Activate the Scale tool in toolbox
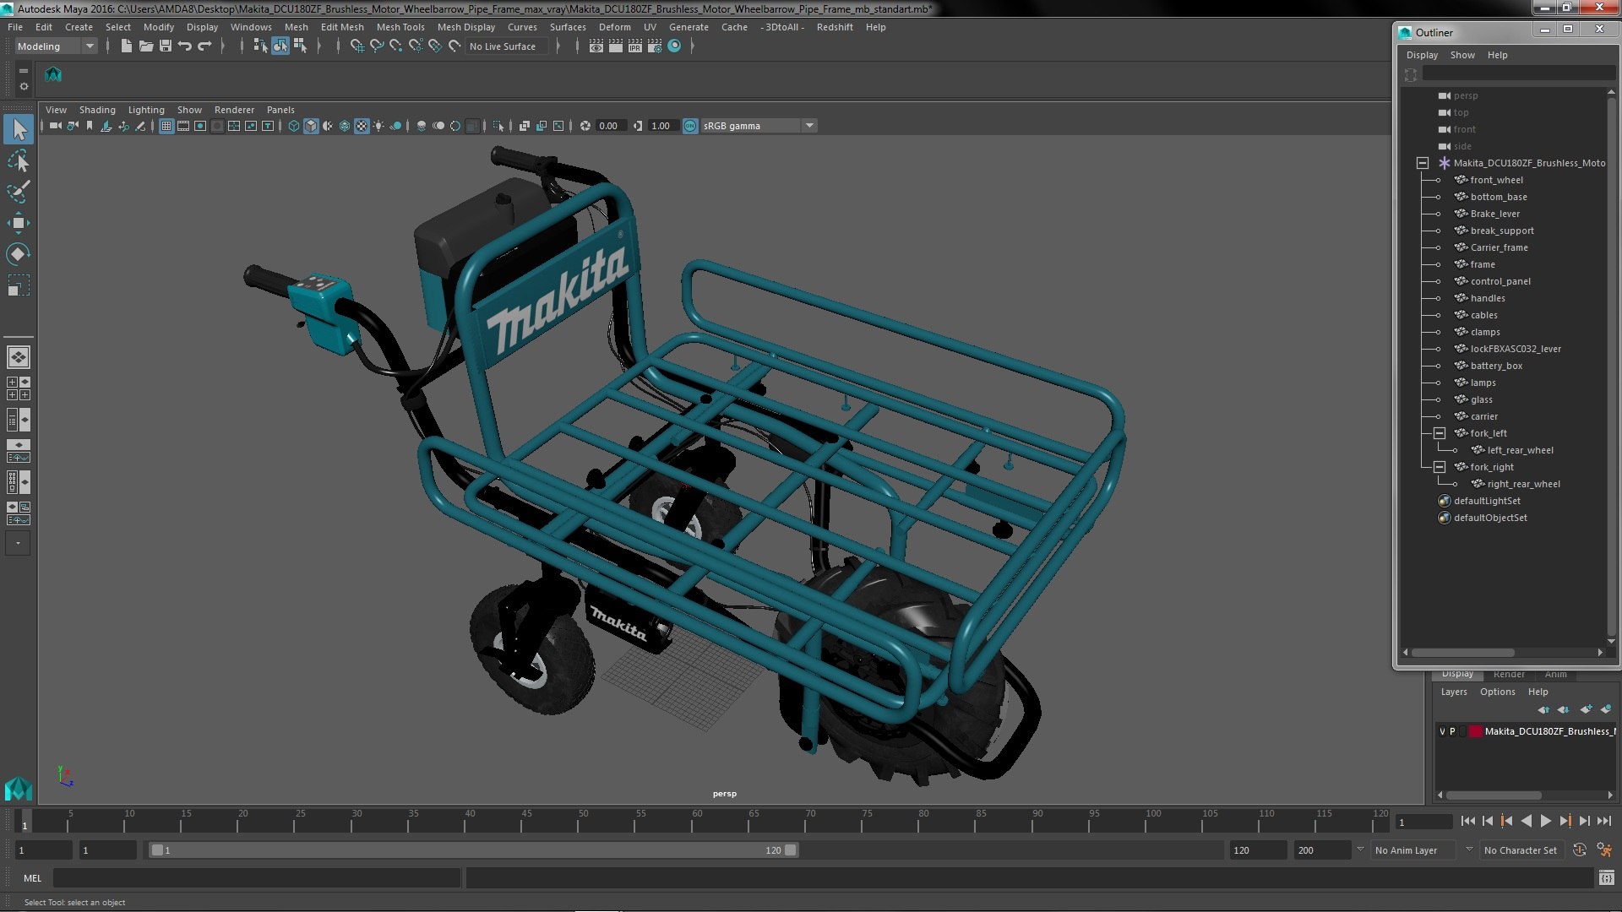Image resolution: width=1622 pixels, height=912 pixels. coord(18,285)
